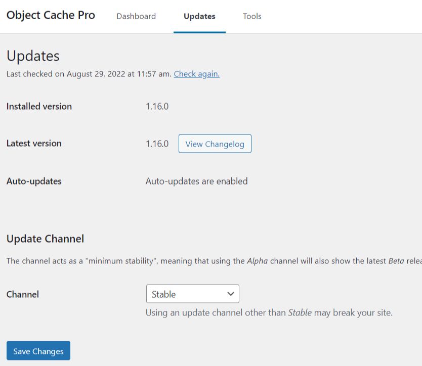Click the 'Check again.' link
The image size is (422, 366).
pyautogui.click(x=196, y=74)
